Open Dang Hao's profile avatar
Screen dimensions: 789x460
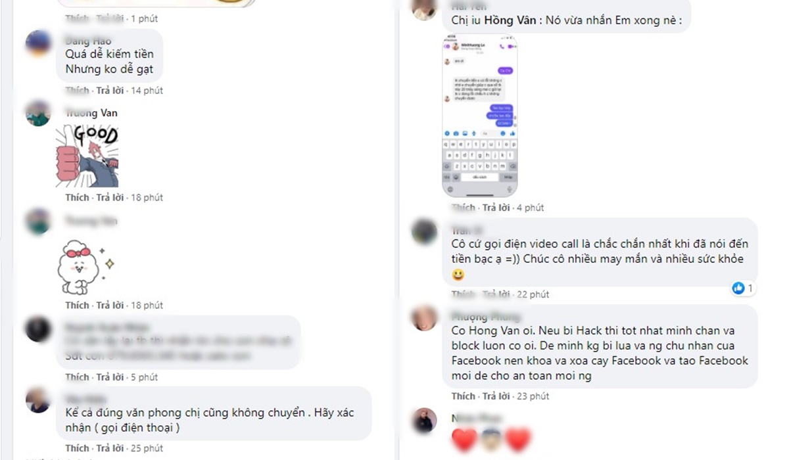coord(39,45)
